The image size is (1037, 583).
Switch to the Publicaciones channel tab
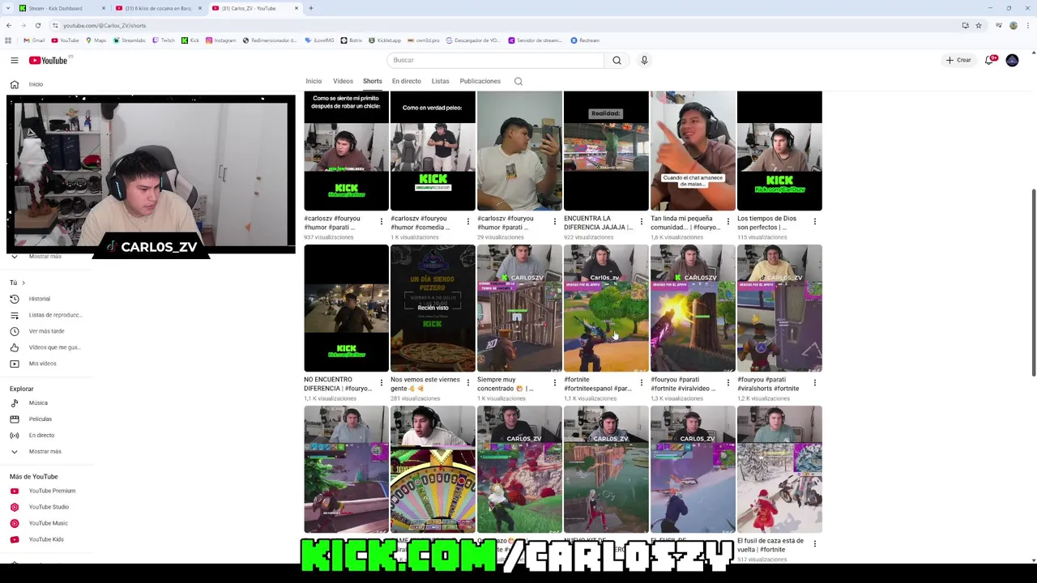(x=480, y=81)
